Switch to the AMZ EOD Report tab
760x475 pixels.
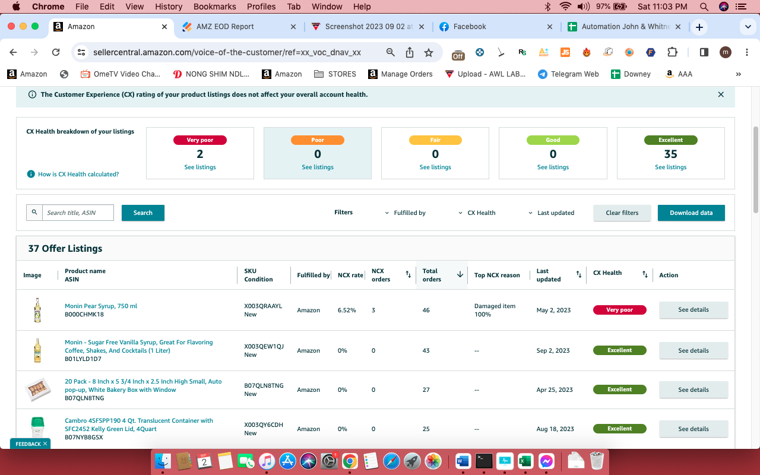[x=239, y=27]
